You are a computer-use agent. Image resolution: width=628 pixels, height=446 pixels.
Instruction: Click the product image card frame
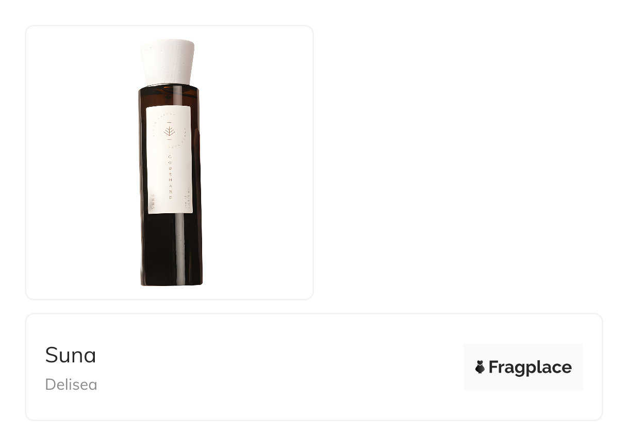click(x=169, y=162)
